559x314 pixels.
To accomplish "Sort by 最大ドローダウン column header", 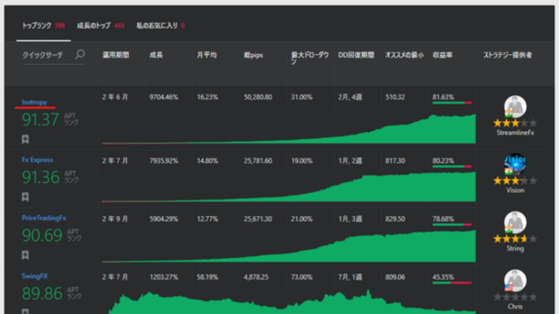I will coord(309,58).
